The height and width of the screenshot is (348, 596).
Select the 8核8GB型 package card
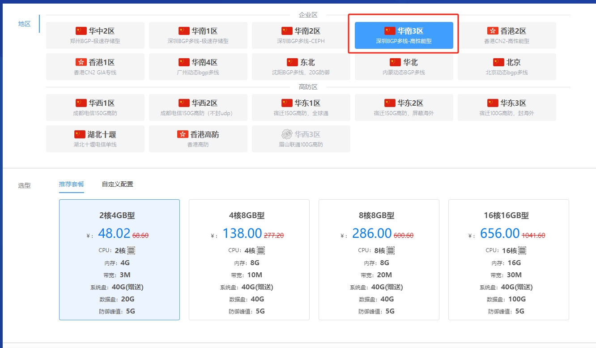tap(379, 260)
